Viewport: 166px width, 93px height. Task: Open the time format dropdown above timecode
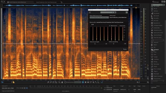pyautogui.click(x=5, y=86)
